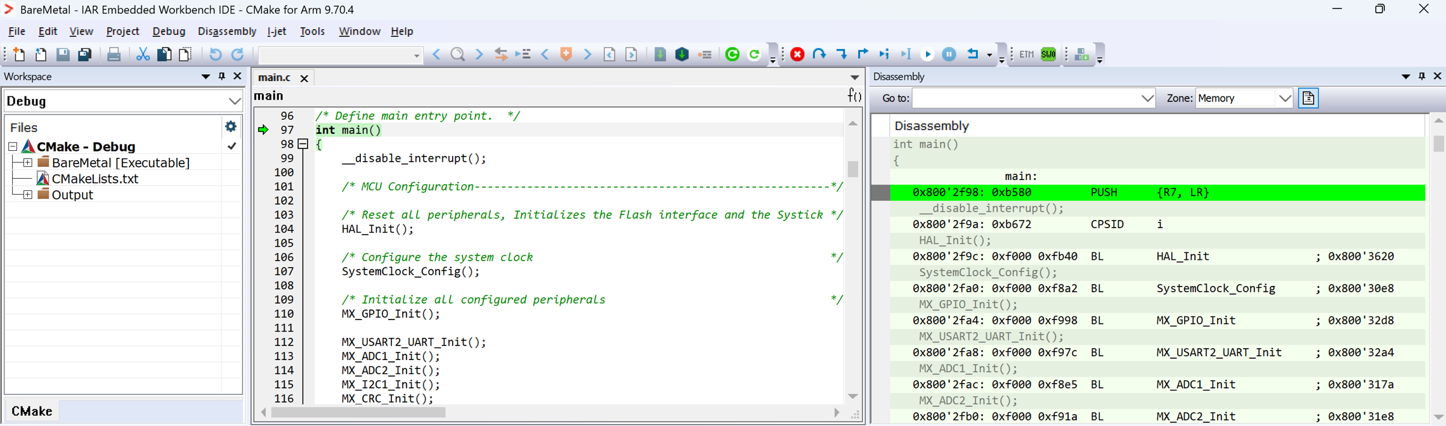Screen dimensions: 1446x426
Task: Expand the Output folder node
Action: click(28, 195)
